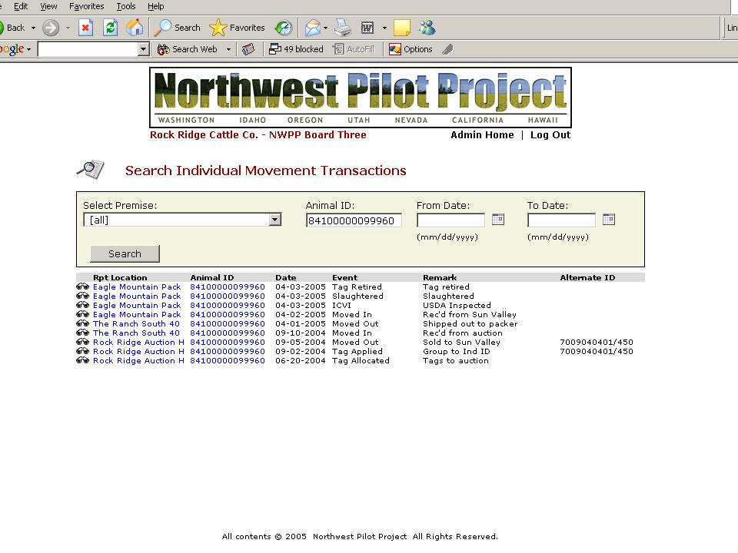Click Animal ID link in Tag Allocated row
The width and height of the screenshot is (738, 553).
[x=228, y=361]
